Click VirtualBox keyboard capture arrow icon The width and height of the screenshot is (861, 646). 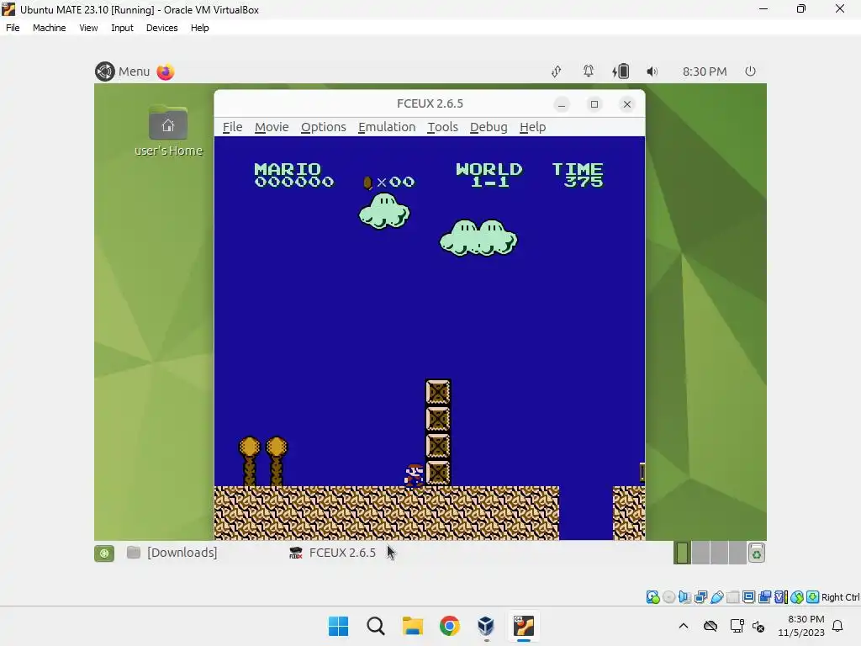click(x=813, y=597)
